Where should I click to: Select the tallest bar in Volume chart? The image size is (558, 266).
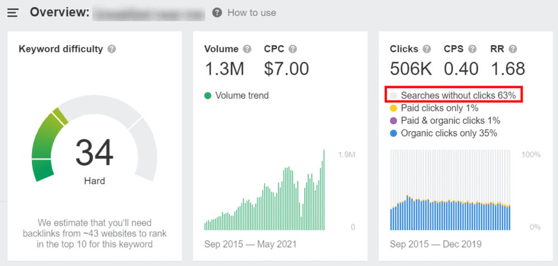(x=324, y=190)
